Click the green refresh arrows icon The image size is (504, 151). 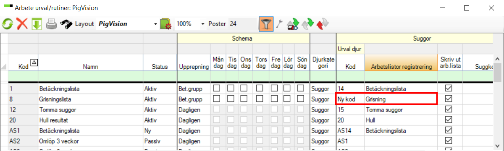[x=7, y=24]
